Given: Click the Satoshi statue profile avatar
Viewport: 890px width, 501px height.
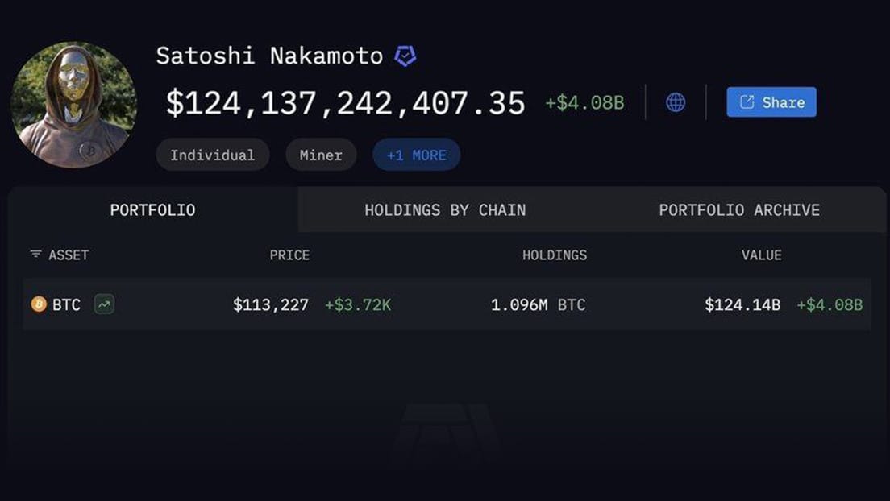Looking at the screenshot, I should [x=74, y=105].
